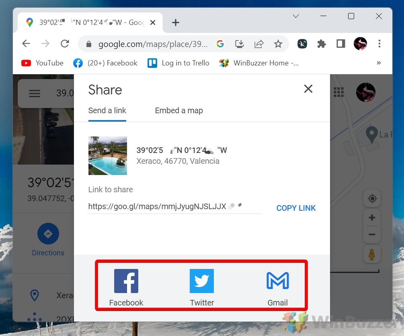Image resolution: width=404 pixels, height=336 pixels.
Task: Click the goo.gl share link field
Action: (175, 206)
